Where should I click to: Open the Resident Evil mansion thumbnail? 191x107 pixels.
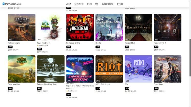[x=138, y=28]
